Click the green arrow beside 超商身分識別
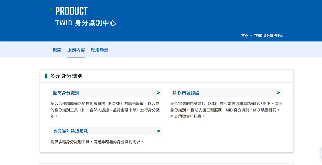This screenshot has width=322, height=165. [158, 93]
